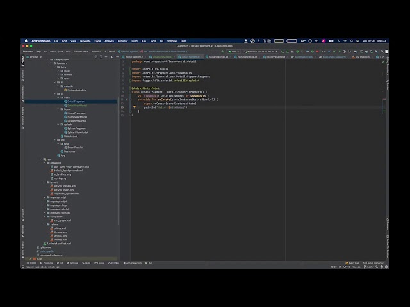Select DetailViewModel in the project tree
This screenshot has width=410, height=307.
(x=76, y=106)
